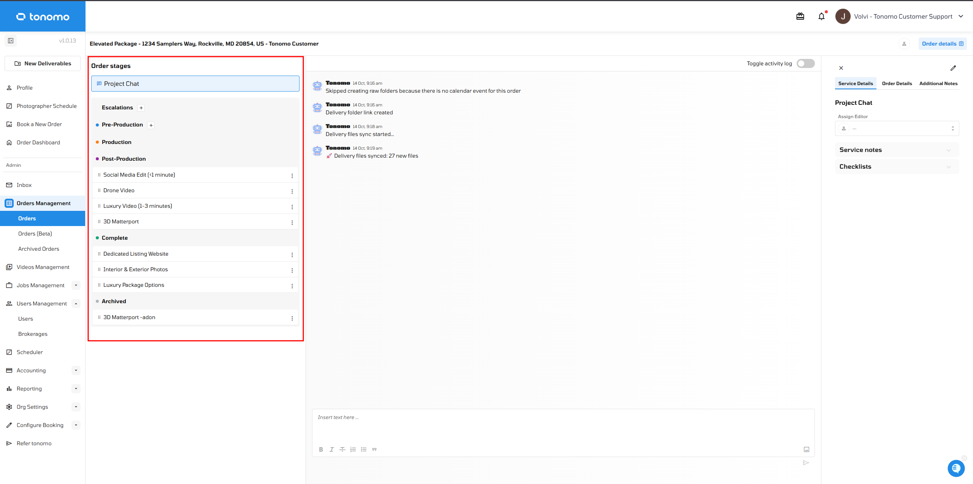Expand Jobs Management menu
973x484 pixels.
(76, 285)
